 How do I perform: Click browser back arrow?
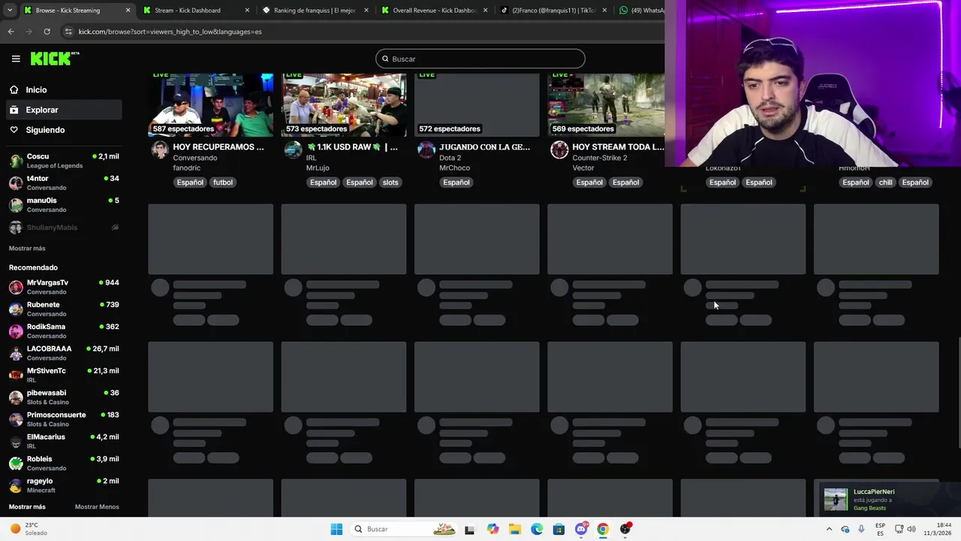(x=11, y=32)
